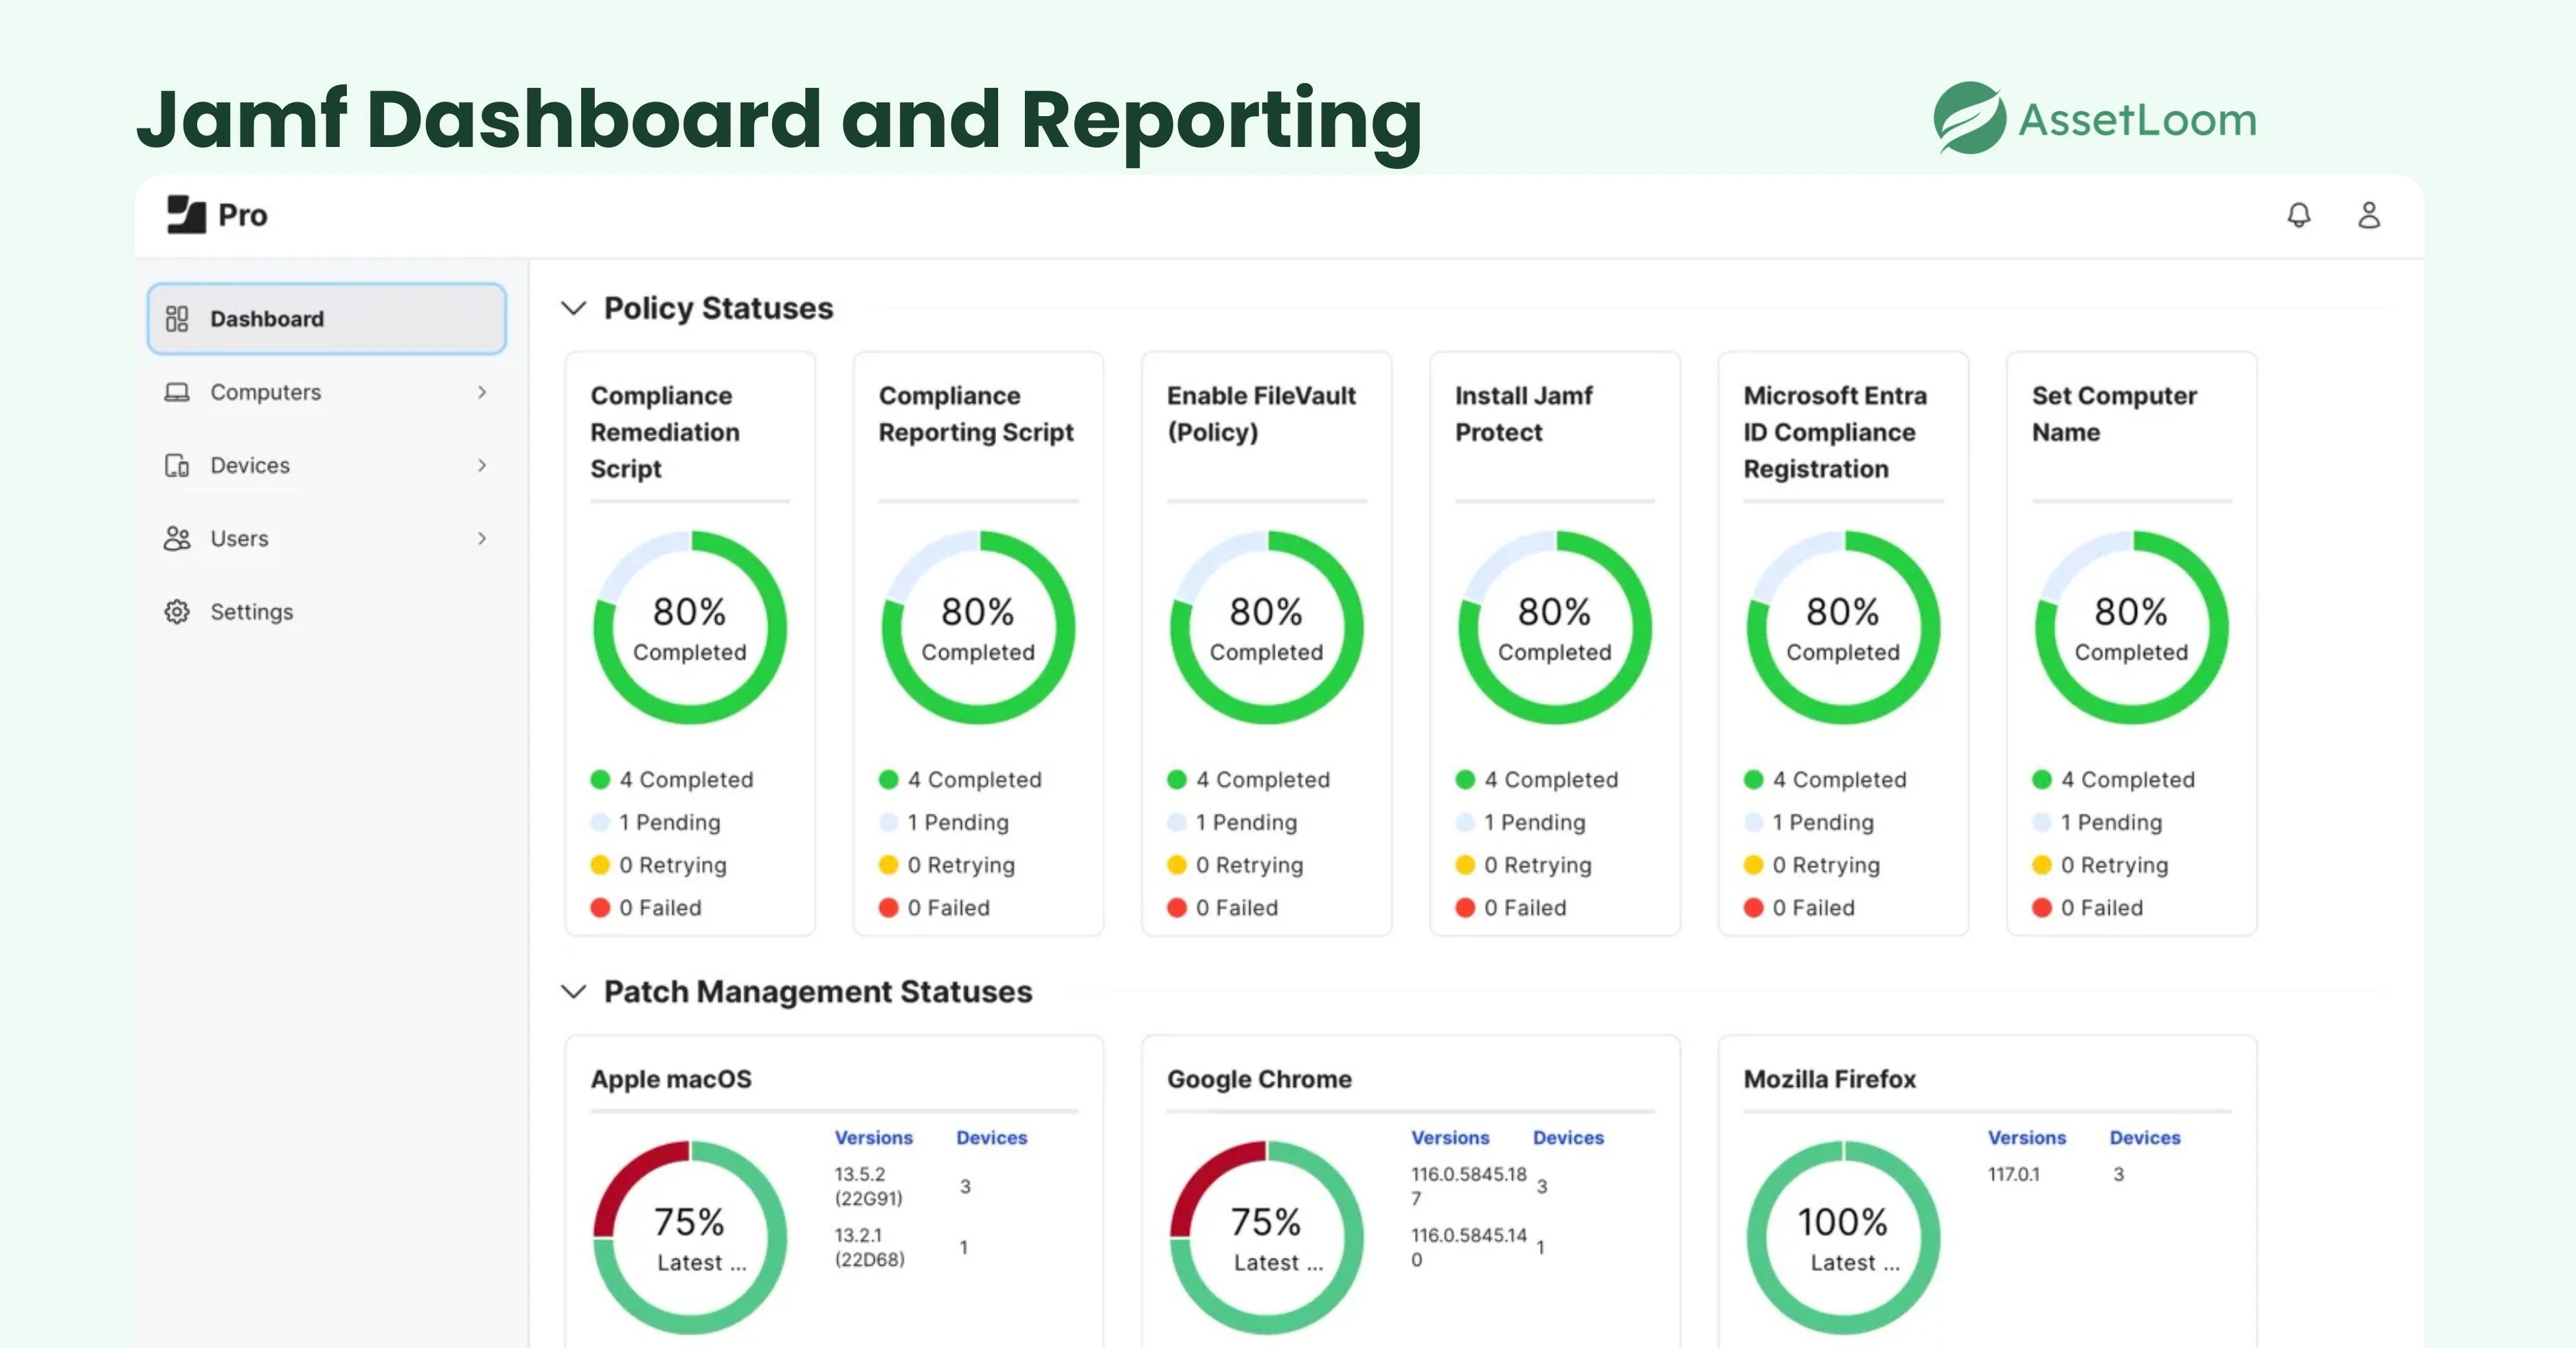Click the Jamf Pro logo icon

tap(187, 215)
